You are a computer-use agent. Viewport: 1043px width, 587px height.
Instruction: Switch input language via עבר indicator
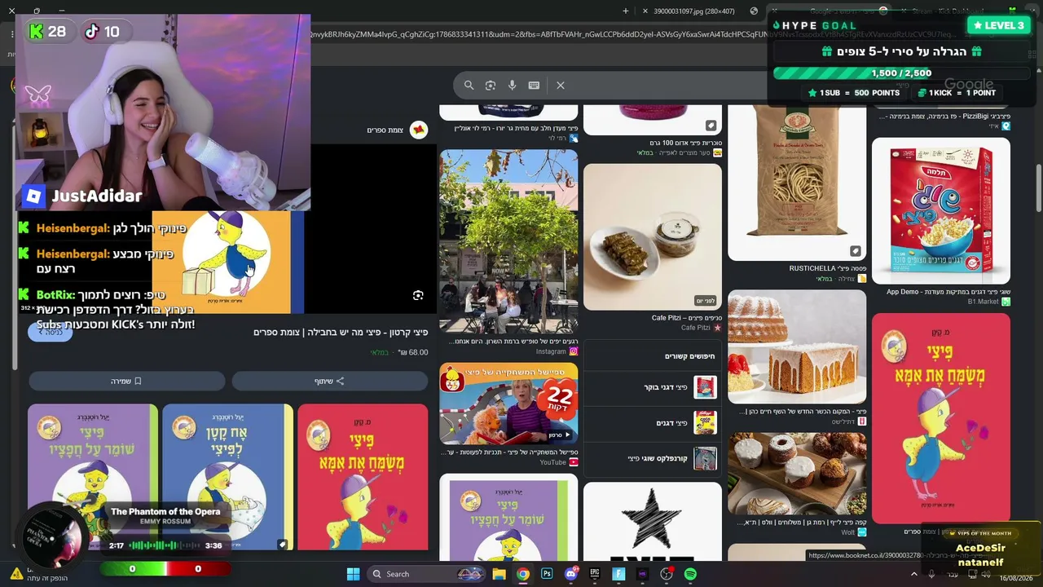point(953,574)
